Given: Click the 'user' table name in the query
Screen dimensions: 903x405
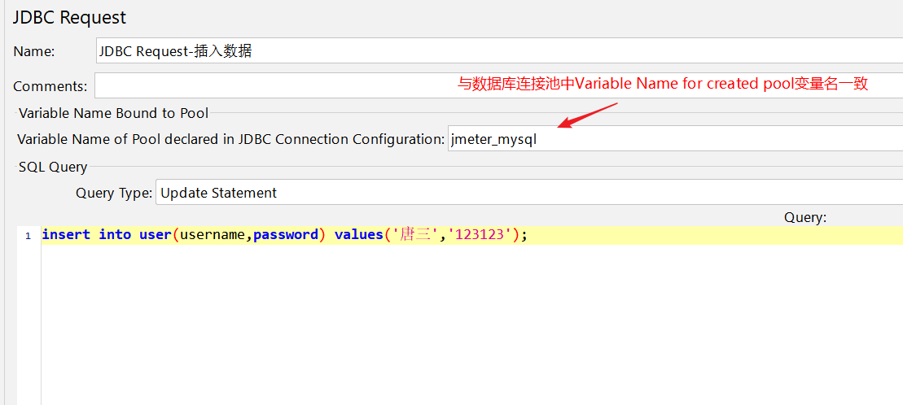Looking at the screenshot, I should point(155,234).
